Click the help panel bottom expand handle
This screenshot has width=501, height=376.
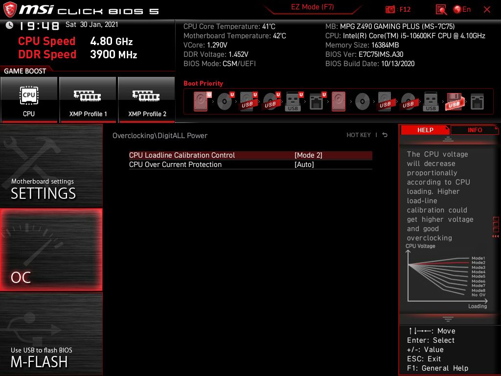click(x=448, y=319)
